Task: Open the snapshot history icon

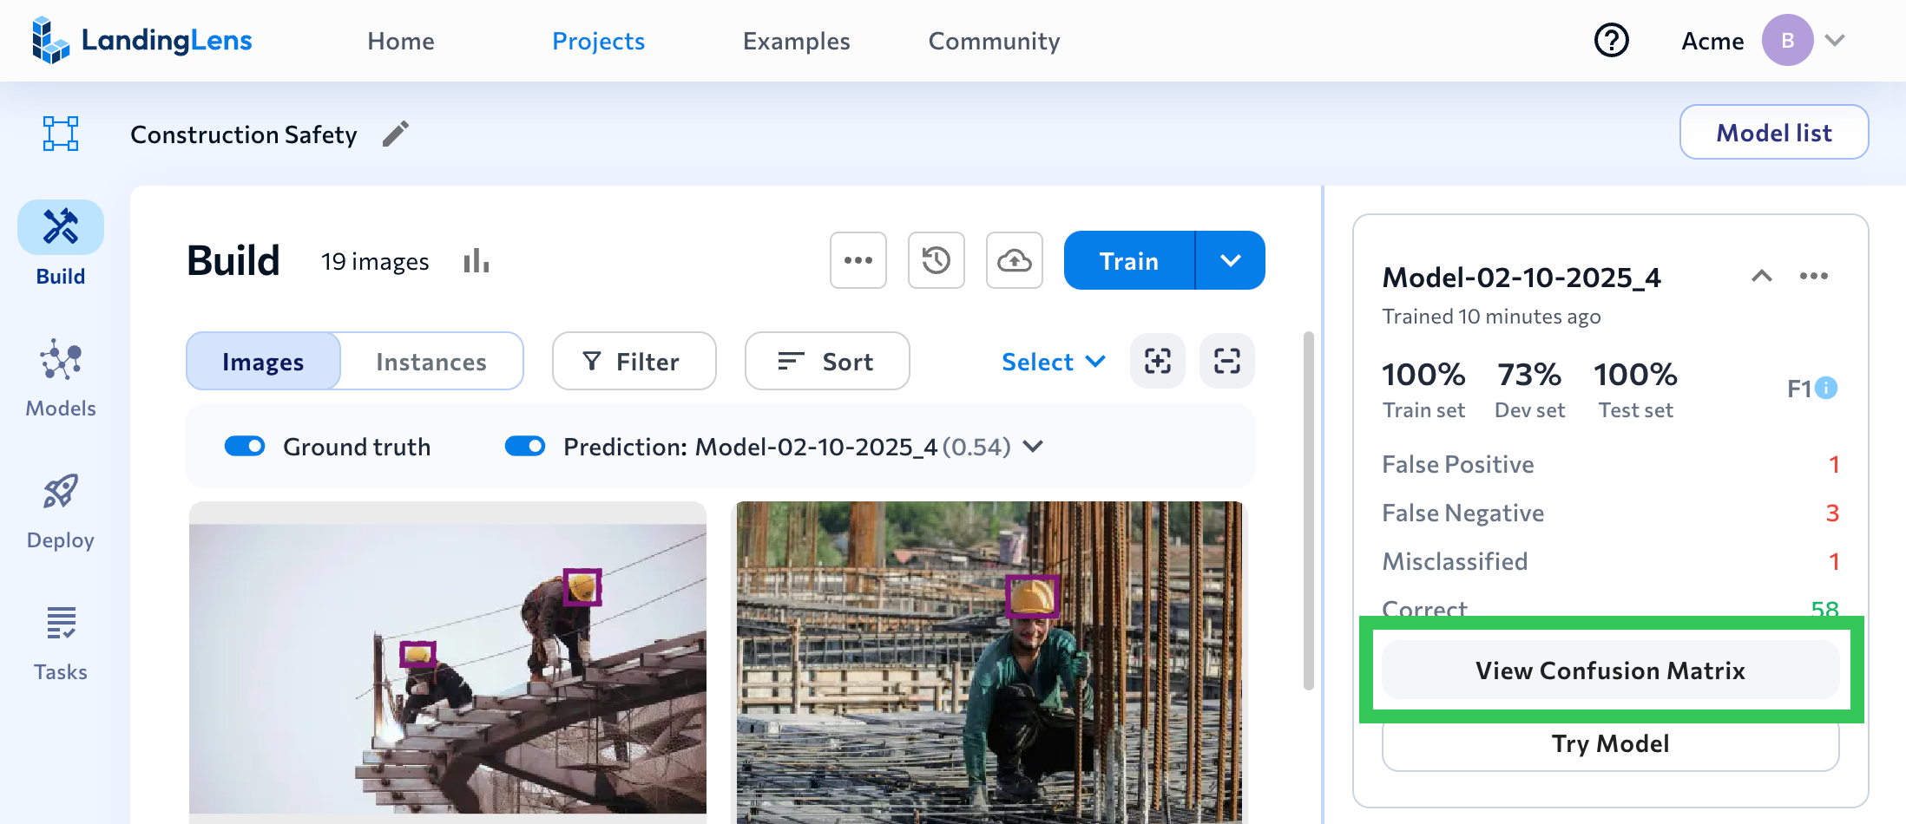Action: click(x=936, y=260)
